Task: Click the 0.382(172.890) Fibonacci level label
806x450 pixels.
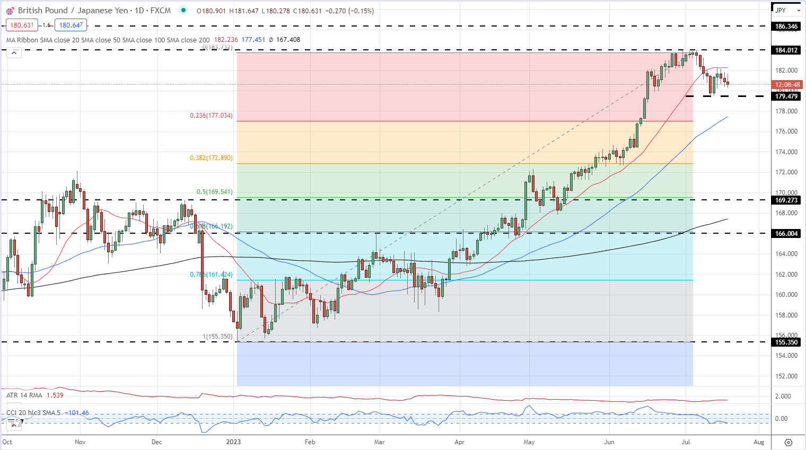Action: pyautogui.click(x=211, y=158)
